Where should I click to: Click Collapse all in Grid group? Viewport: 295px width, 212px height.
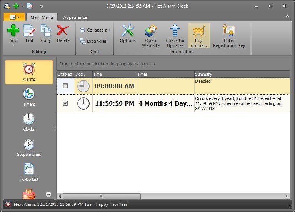[95, 30]
